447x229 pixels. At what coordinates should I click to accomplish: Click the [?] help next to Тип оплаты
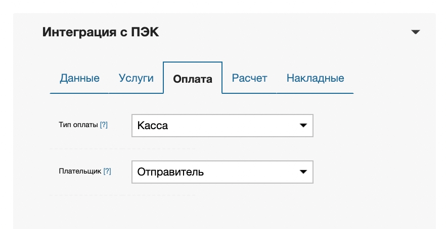click(x=104, y=125)
